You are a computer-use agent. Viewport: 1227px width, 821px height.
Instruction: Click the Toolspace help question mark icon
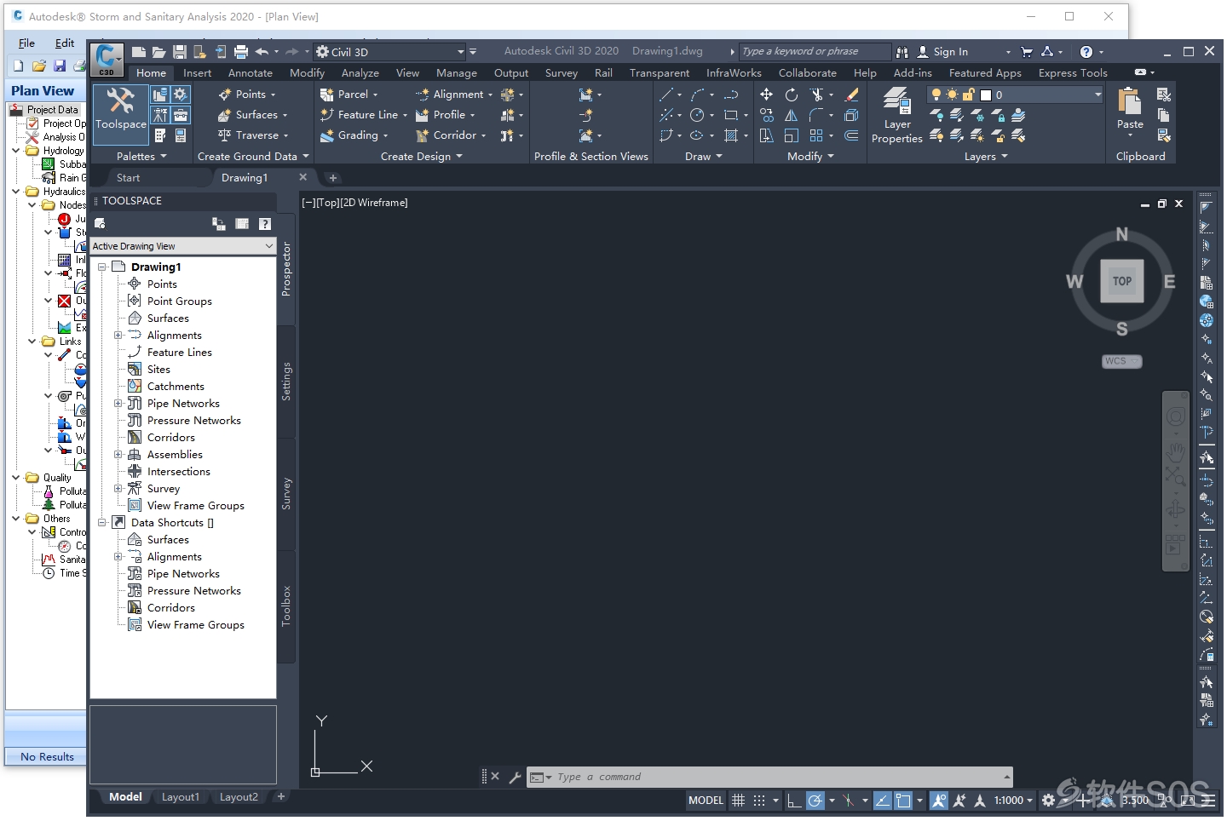(265, 224)
